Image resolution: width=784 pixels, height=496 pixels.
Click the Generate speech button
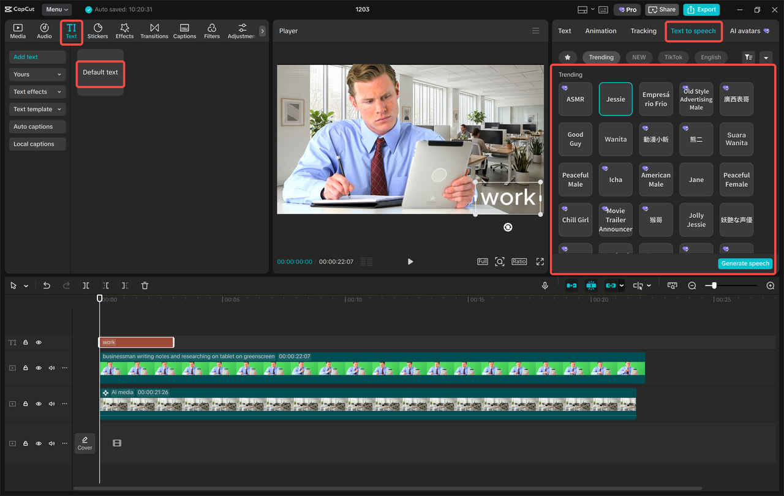(x=745, y=263)
